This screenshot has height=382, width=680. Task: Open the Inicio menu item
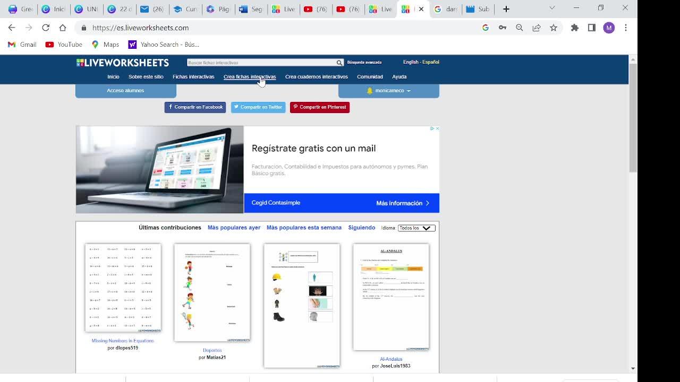tap(113, 77)
